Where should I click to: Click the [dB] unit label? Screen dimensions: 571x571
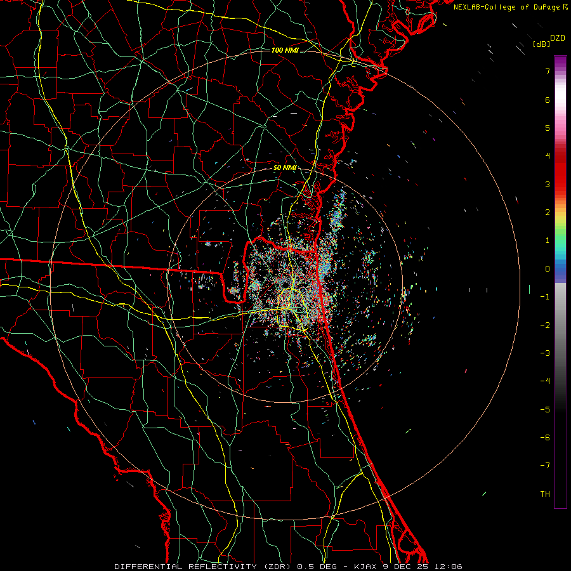click(x=541, y=44)
